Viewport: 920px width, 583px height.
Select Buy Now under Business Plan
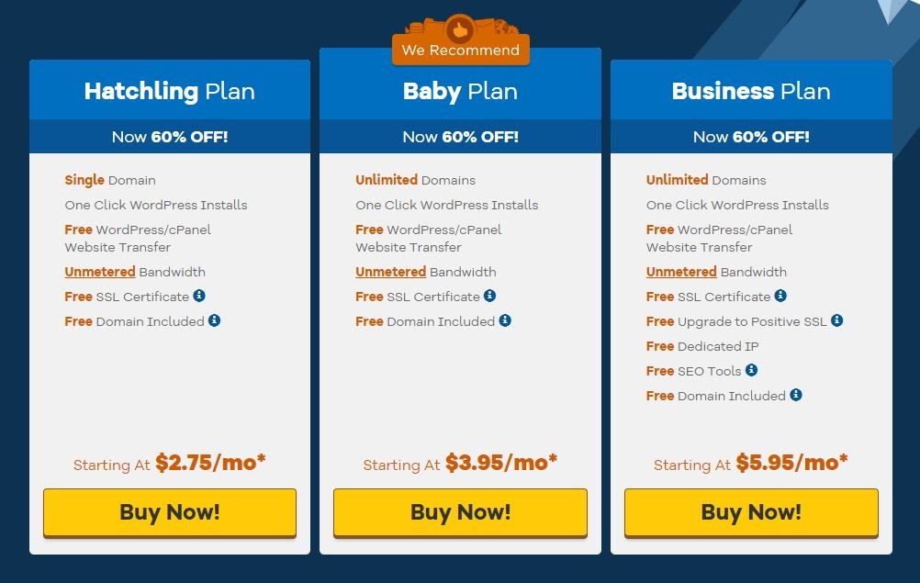click(x=751, y=512)
